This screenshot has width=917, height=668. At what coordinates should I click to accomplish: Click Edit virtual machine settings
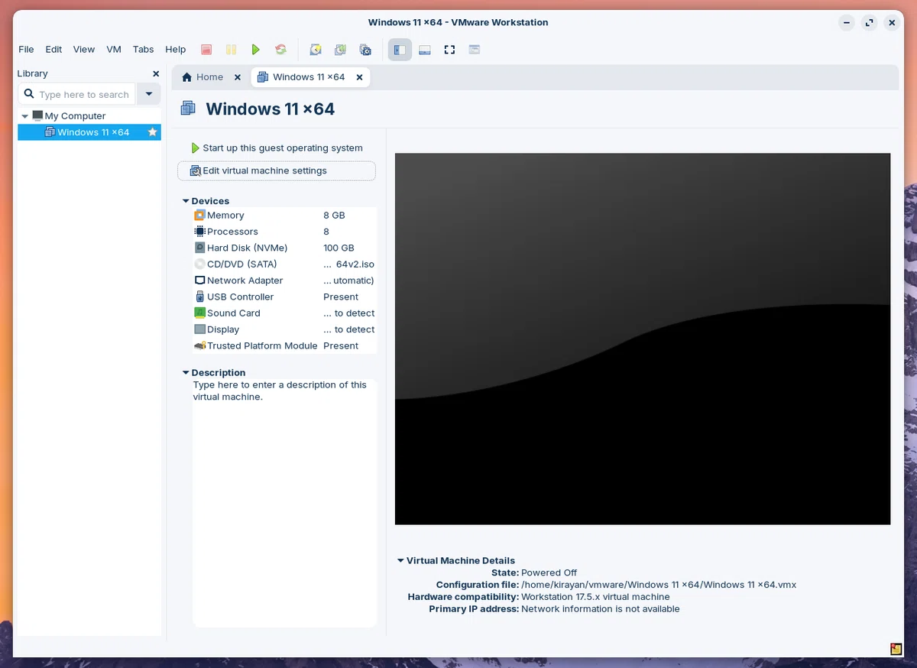point(277,171)
